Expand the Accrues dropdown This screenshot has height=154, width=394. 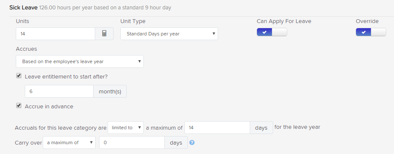pos(80,61)
